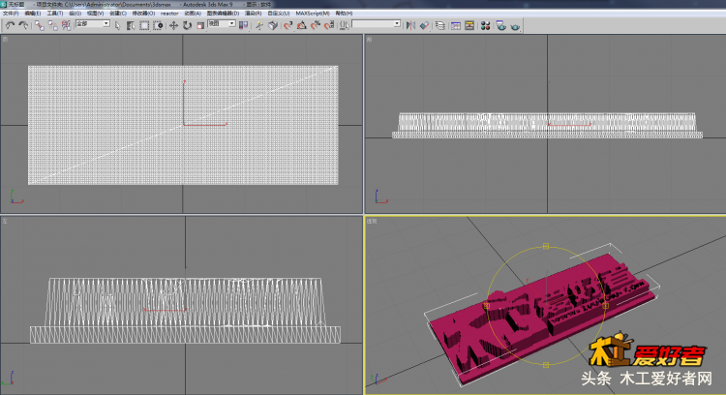The width and height of the screenshot is (726, 395).
Task: Toggle Select and Manipulate mode
Action: pos(259,25)
